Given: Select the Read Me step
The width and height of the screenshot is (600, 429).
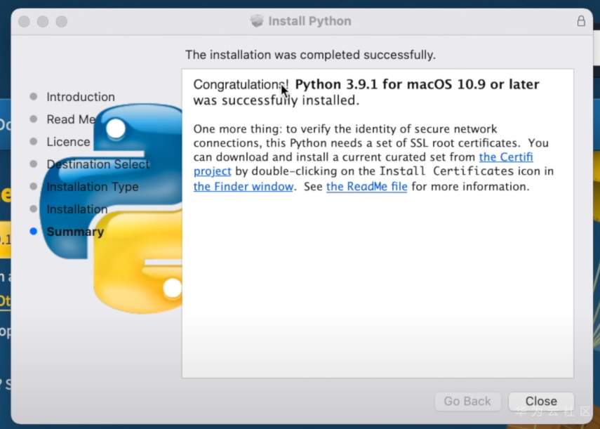Looking at the screenshot, I should point(70,119).
